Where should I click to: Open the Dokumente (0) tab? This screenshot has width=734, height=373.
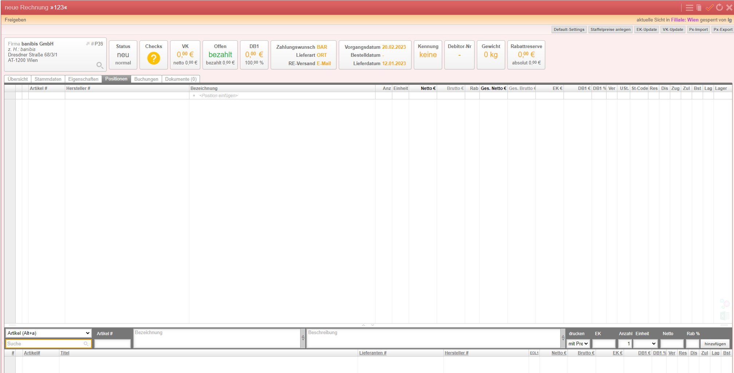tap(181, 79)
